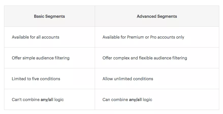The image size is (223, 114).
Task: Click the word "five" in Basic column
Action: click(x=36, y=79)
